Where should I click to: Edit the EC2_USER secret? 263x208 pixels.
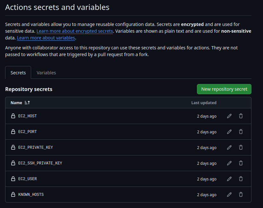point(229,179)
